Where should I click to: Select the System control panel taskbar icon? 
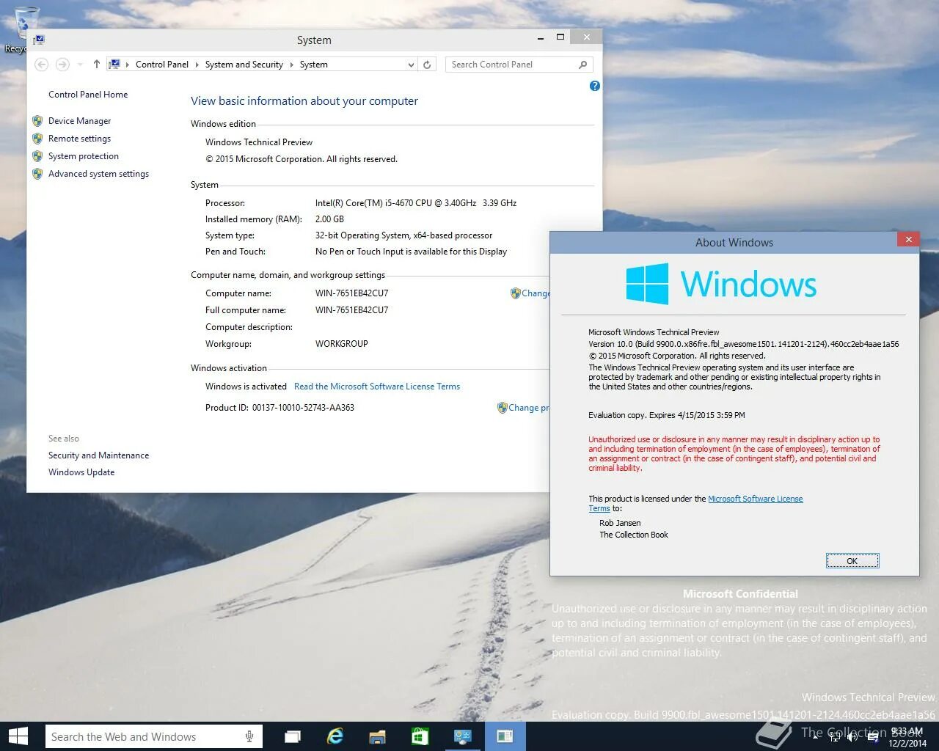462,736
